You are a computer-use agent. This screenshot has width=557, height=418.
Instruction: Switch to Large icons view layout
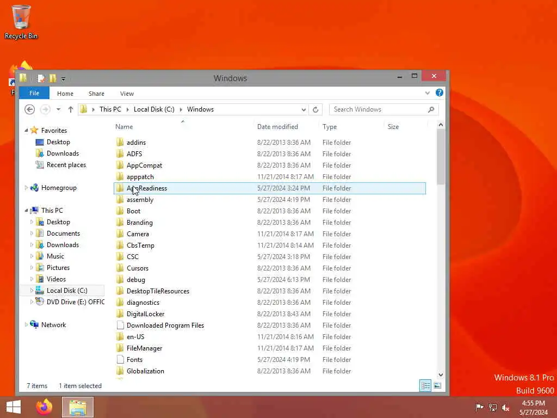(437, 386)
